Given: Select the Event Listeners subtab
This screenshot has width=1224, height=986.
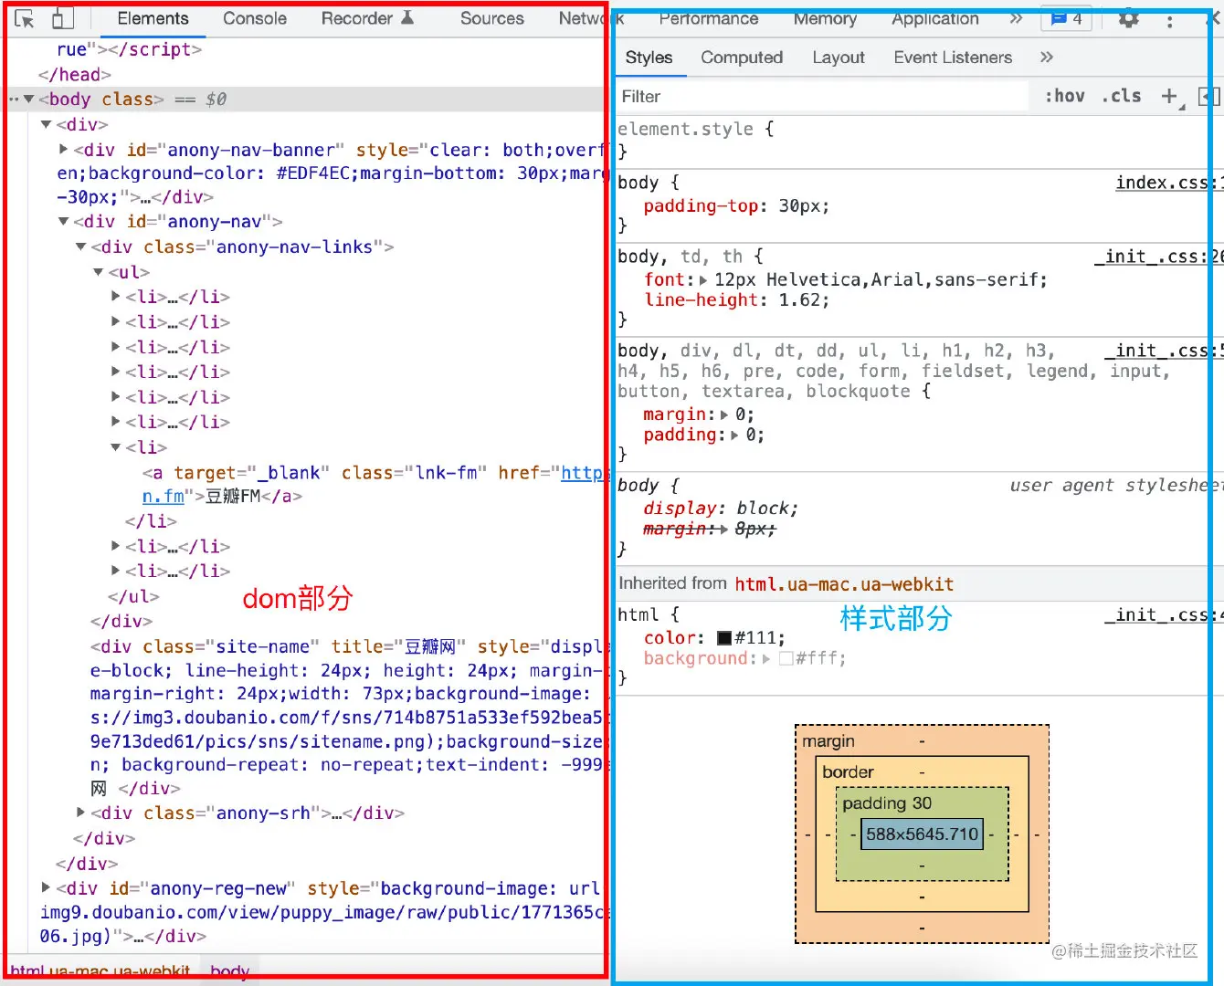Looking at the screenshot, I should tap(953, 58).
